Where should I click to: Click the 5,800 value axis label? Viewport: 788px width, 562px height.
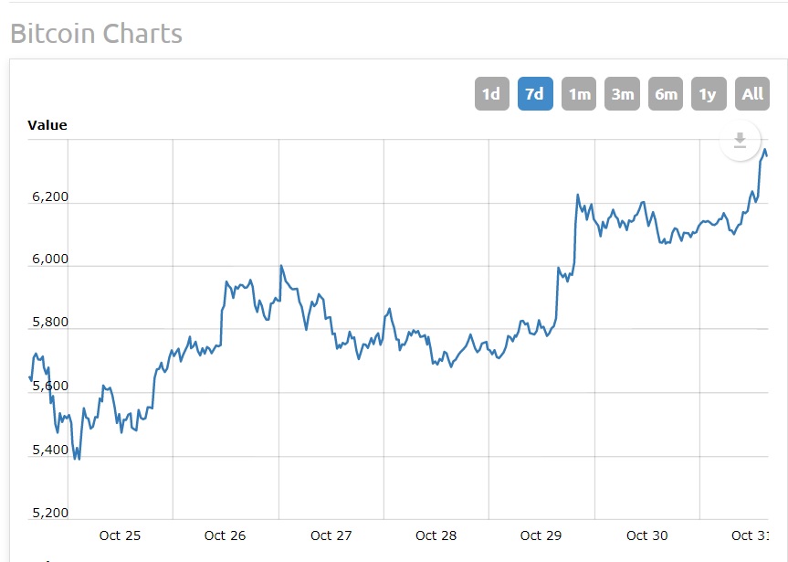click(49, 323)
